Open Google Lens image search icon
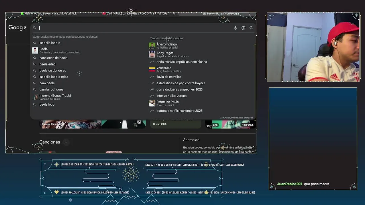Screen dimensions: 365x205 point(243,28)
